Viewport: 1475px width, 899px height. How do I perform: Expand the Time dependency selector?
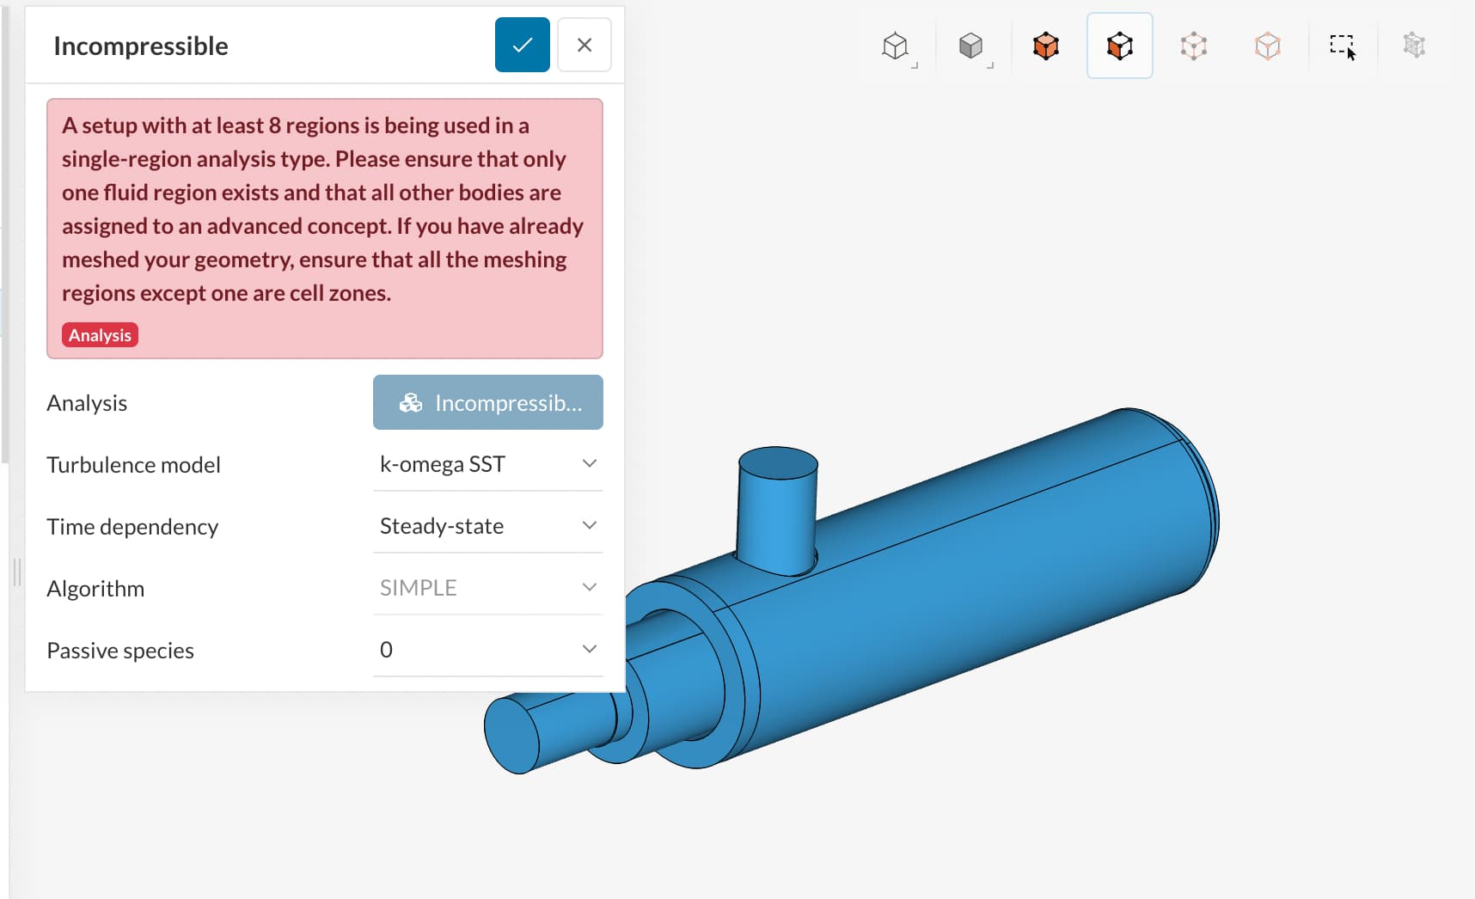[590, 525]
